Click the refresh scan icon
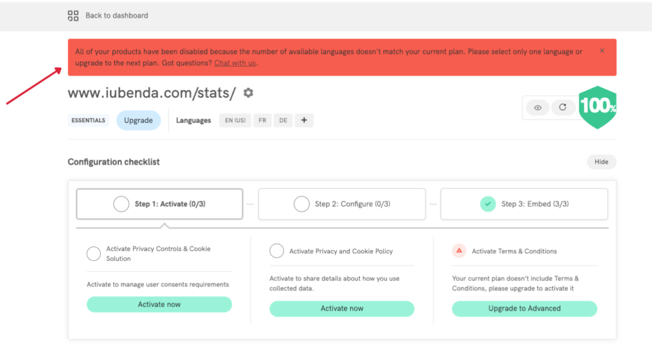 pyautogui.click(x=562, y=108)
